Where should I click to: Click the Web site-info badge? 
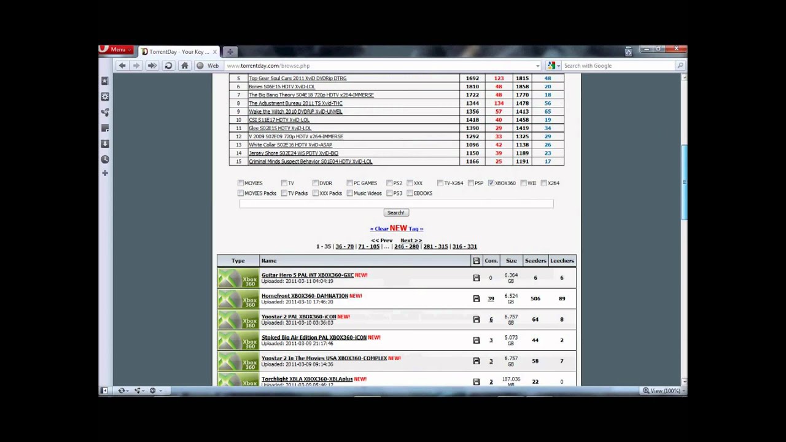208,66
